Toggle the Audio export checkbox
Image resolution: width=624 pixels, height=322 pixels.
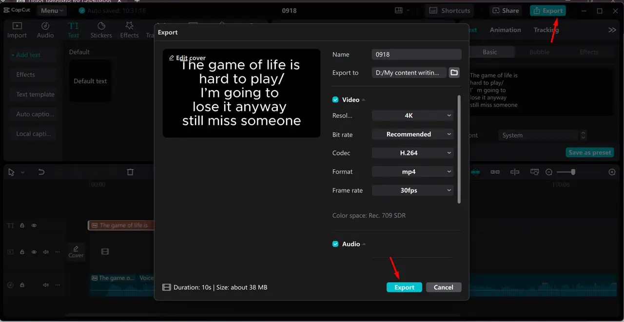[x=335, y=244]
